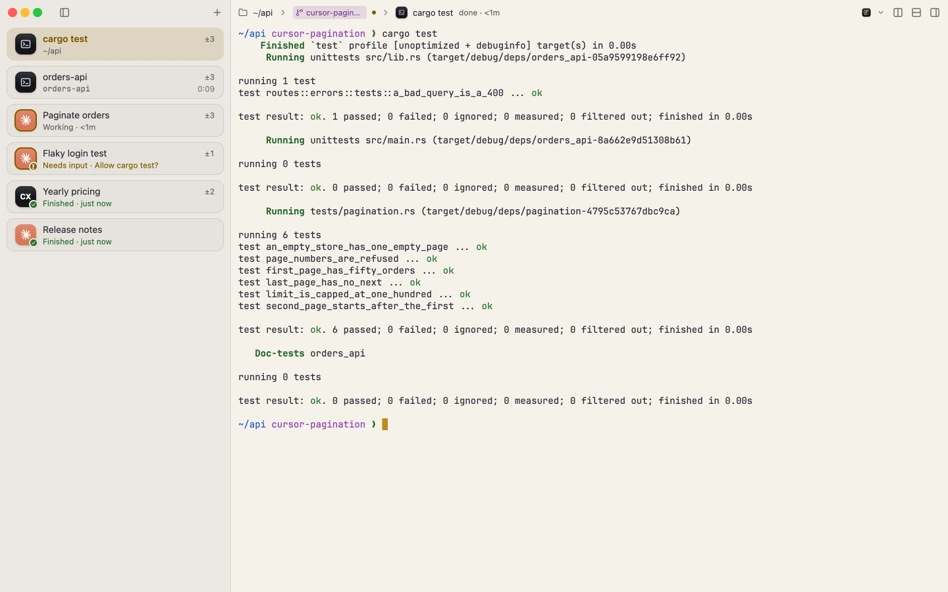Select the cursor-pagin... branch chip

tap(329, 12)
